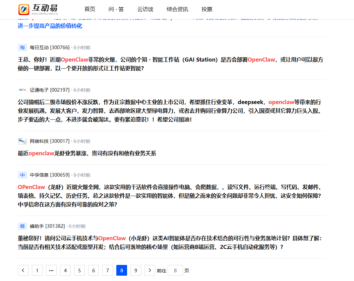Switch to the 问·答 navigation tab

pyautogui.click(x=116, y=9)
